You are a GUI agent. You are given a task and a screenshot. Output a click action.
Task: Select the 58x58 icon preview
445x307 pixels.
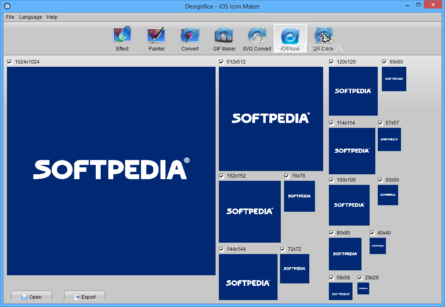(x=341, y=291)
